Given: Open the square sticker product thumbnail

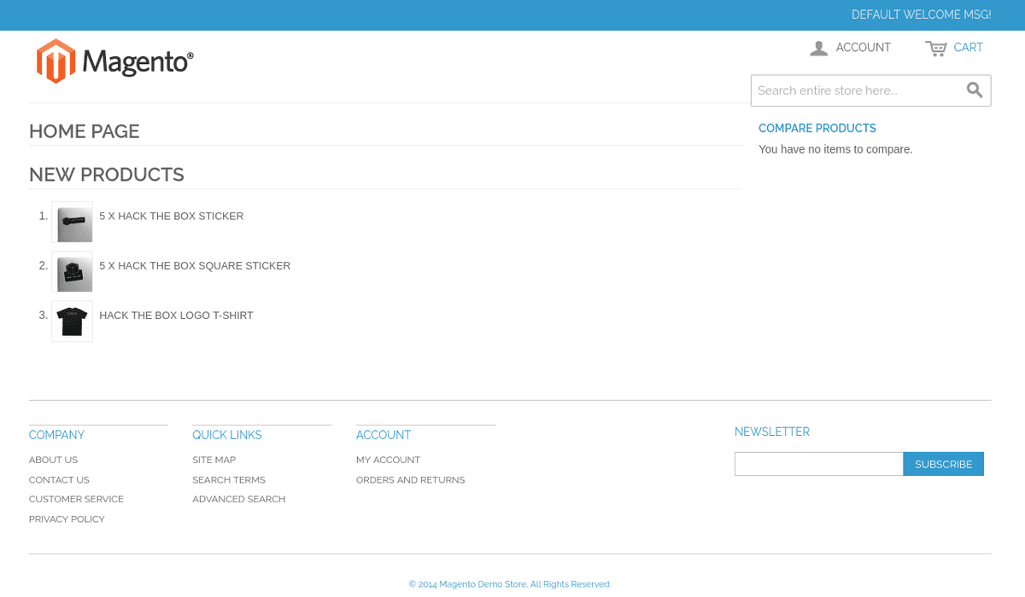Looking at the screenshot, I should click(x=73, y=272).
